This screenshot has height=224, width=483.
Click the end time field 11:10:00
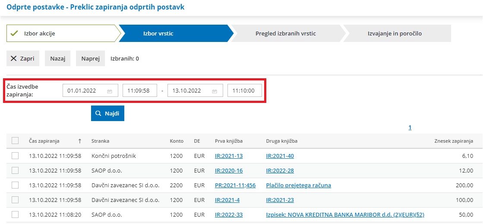245,91
